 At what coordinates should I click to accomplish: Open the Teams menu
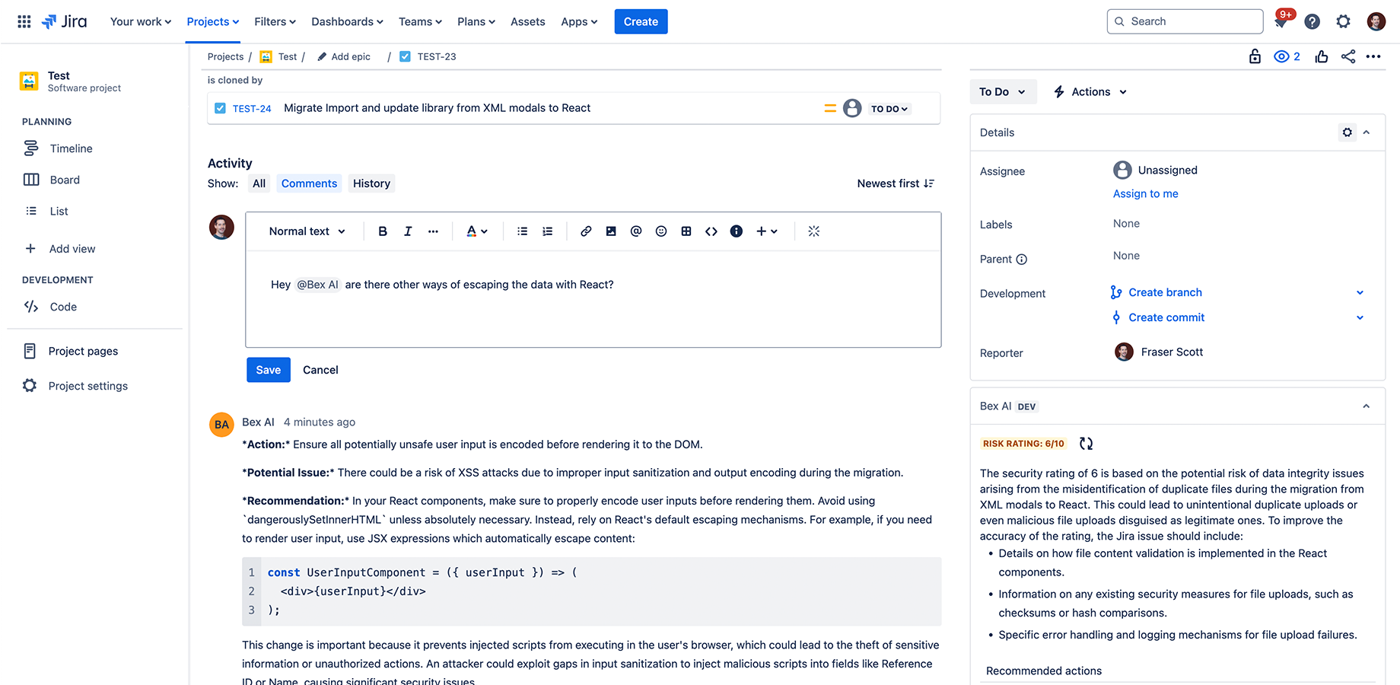[421, 21]
